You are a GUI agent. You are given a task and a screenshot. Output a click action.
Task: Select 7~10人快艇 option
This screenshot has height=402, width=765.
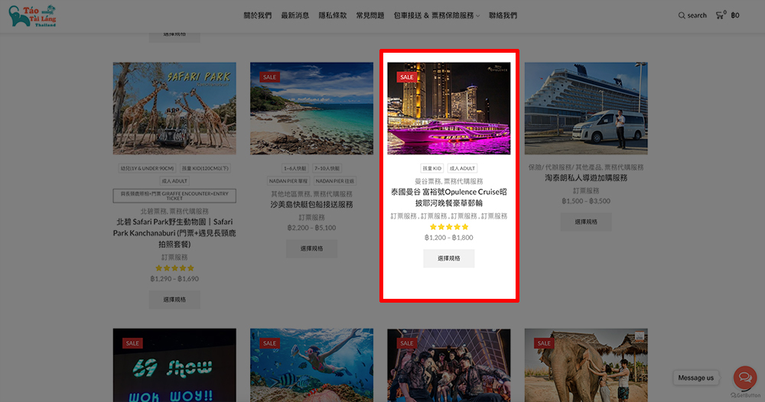click(327, 169)
